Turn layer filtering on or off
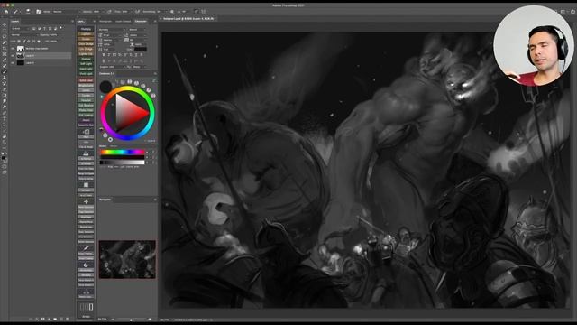Viewport: 577px width, 325px height. point(60,28)
